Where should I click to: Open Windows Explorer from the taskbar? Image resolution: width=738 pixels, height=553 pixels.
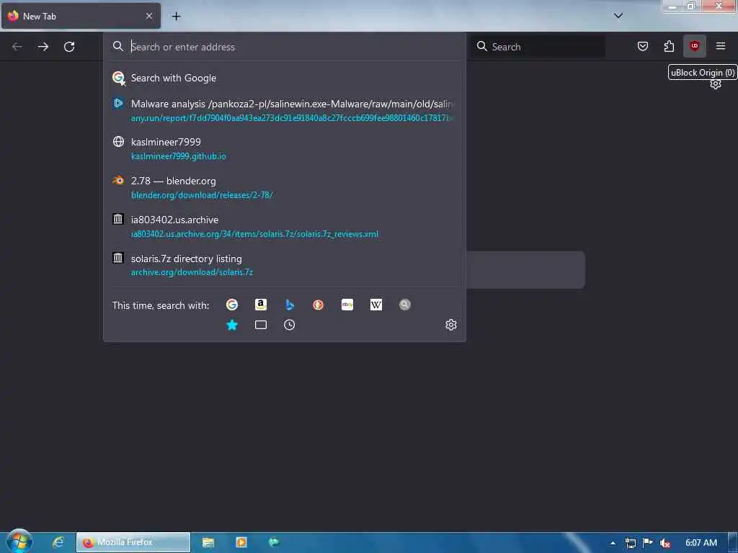tap(208, 542)
